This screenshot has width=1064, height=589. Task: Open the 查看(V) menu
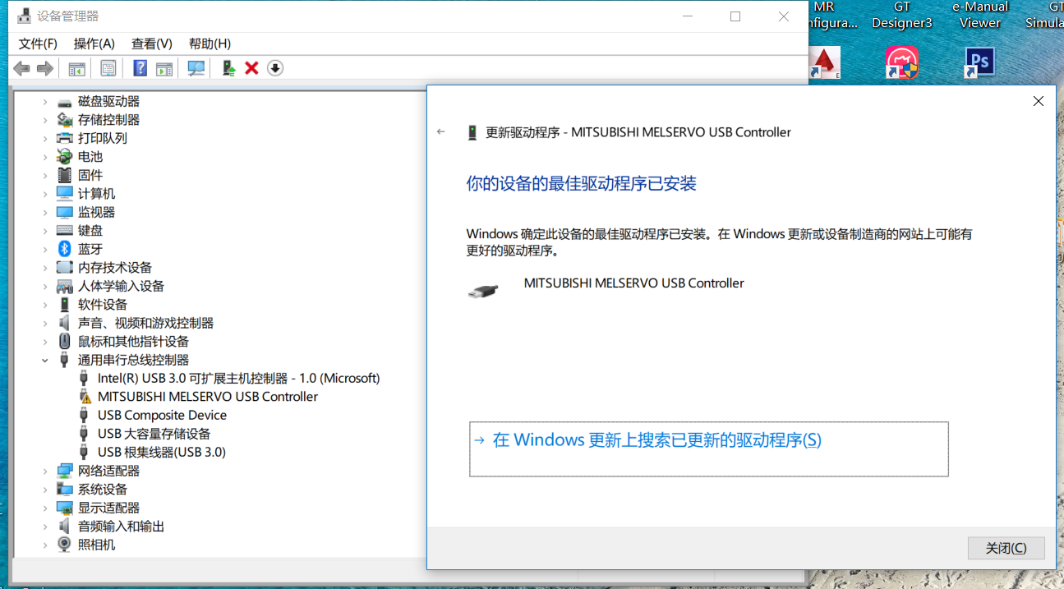click(151, 44)
